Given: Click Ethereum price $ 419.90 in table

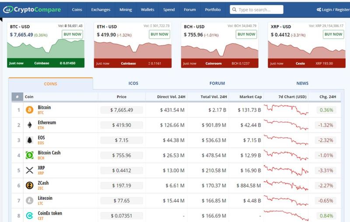Looking at the screenshot, I should tap(122, 125).
